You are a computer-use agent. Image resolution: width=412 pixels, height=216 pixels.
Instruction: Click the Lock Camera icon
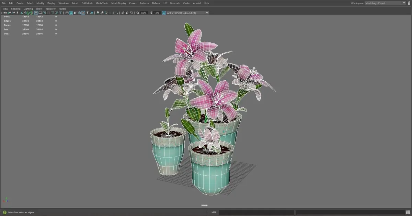[x=9, y=13]
